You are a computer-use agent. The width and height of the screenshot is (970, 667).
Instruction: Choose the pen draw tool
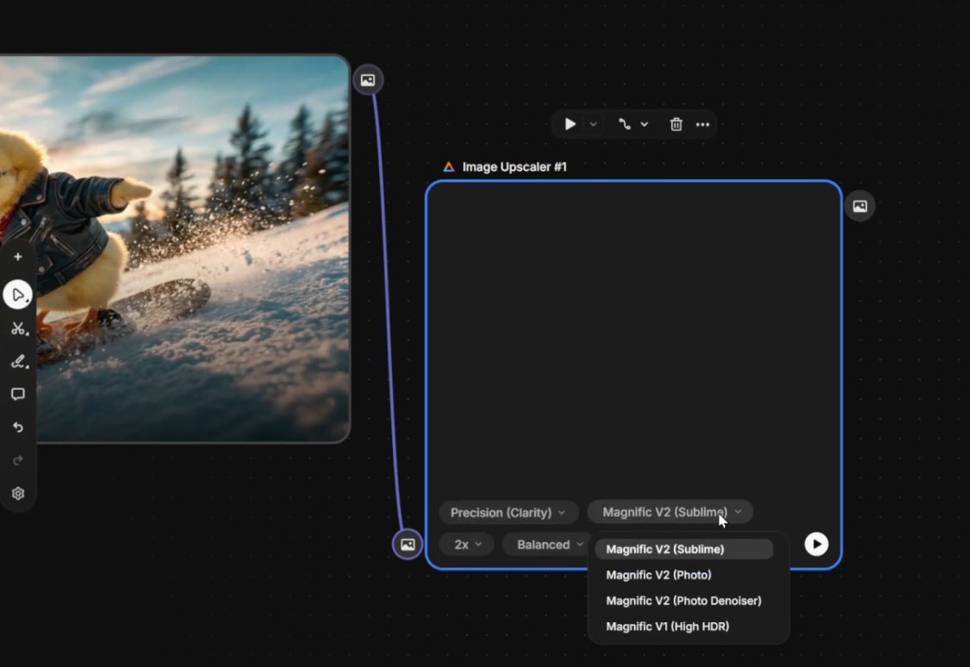[17, 361]
